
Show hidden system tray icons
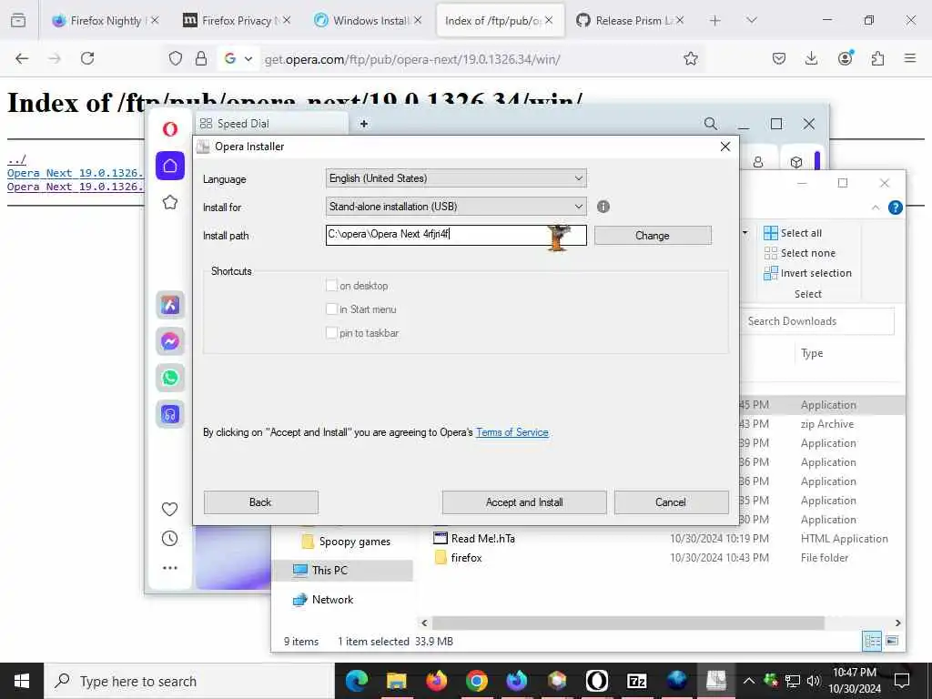coord(749,681)
